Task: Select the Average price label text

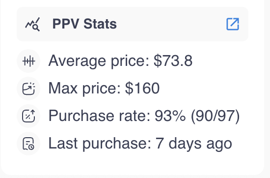Action: [99, 61]
